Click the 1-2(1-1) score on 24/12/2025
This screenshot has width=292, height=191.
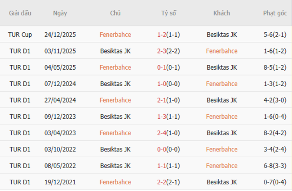coord(168,34)
